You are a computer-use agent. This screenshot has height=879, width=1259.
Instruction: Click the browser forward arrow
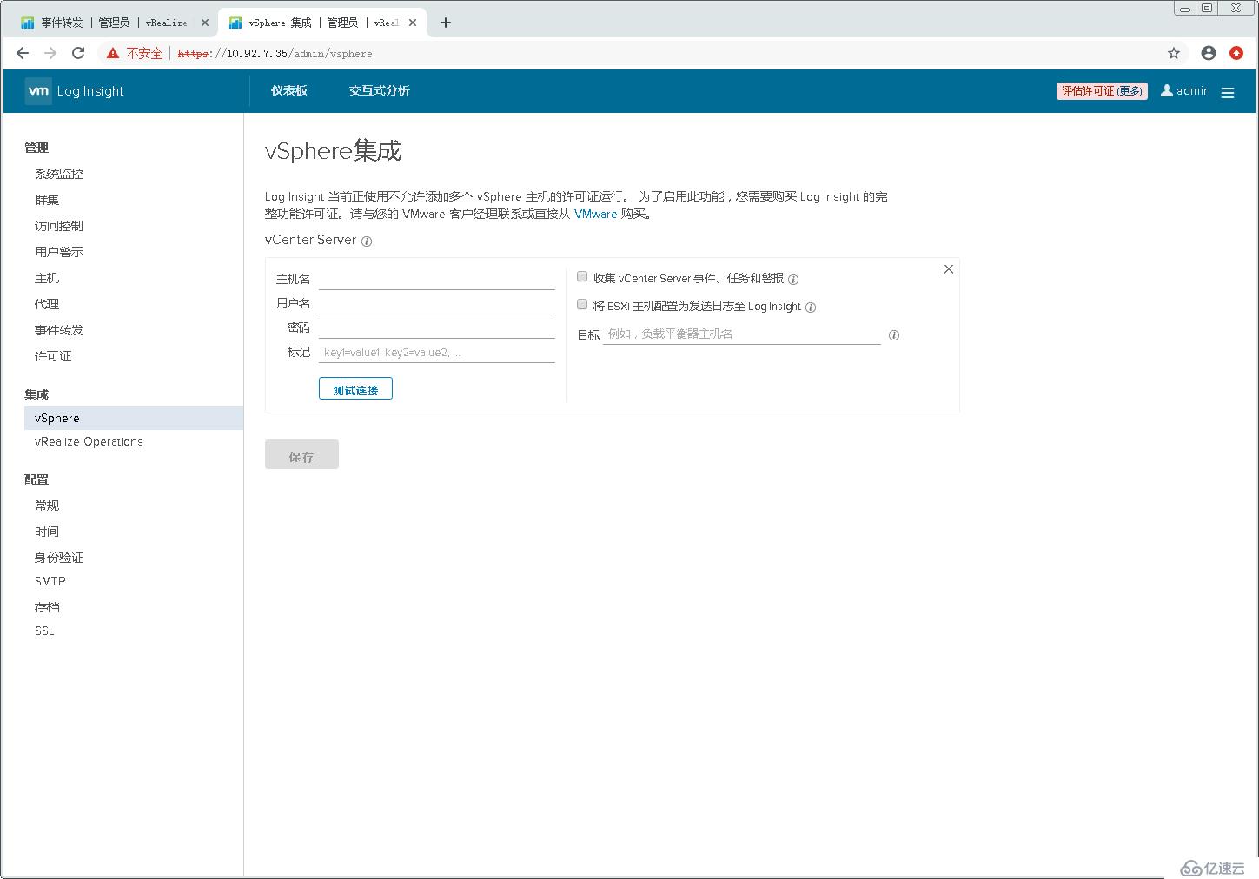[x=50, y=53]
